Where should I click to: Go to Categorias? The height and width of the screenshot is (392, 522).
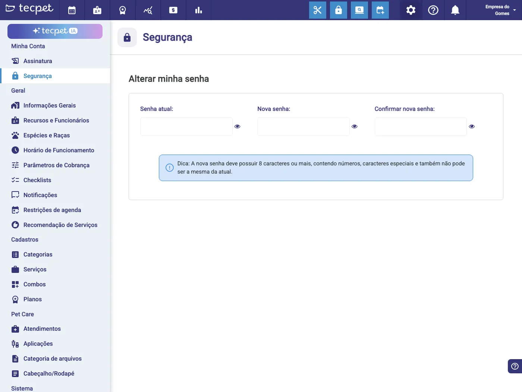tap(55, 255)
